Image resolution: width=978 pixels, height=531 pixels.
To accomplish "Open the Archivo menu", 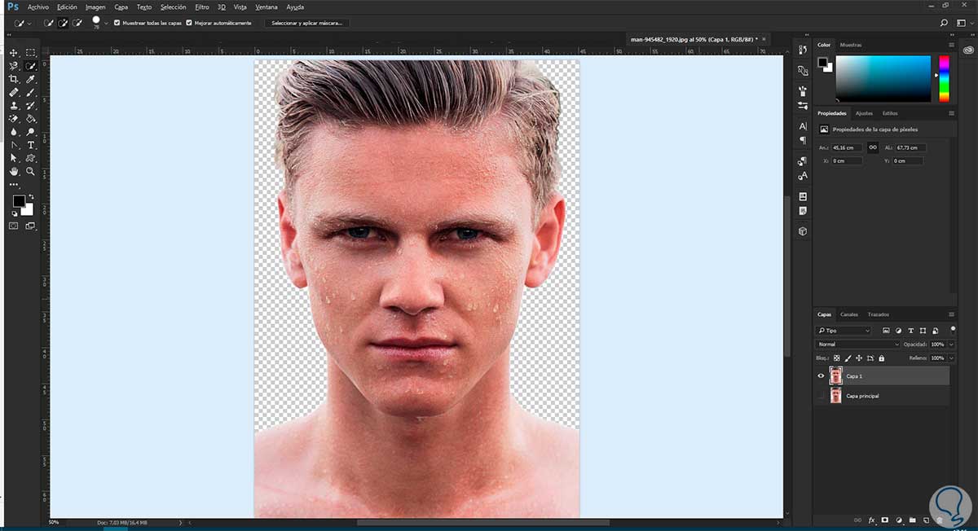I will click(37, 7).
